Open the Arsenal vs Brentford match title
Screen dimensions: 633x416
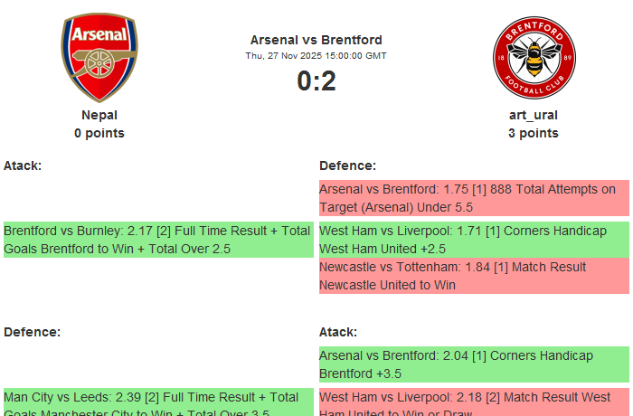point(316,40)
